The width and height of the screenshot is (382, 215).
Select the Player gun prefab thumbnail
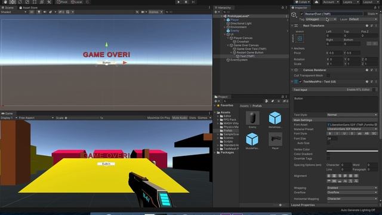point(275,139)
